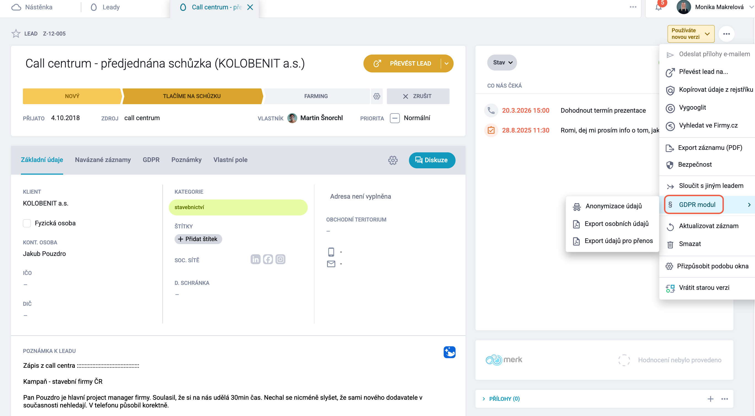Click the Instagram social network icon
This screenshot has width=755, height=416.
click(280, 259)
